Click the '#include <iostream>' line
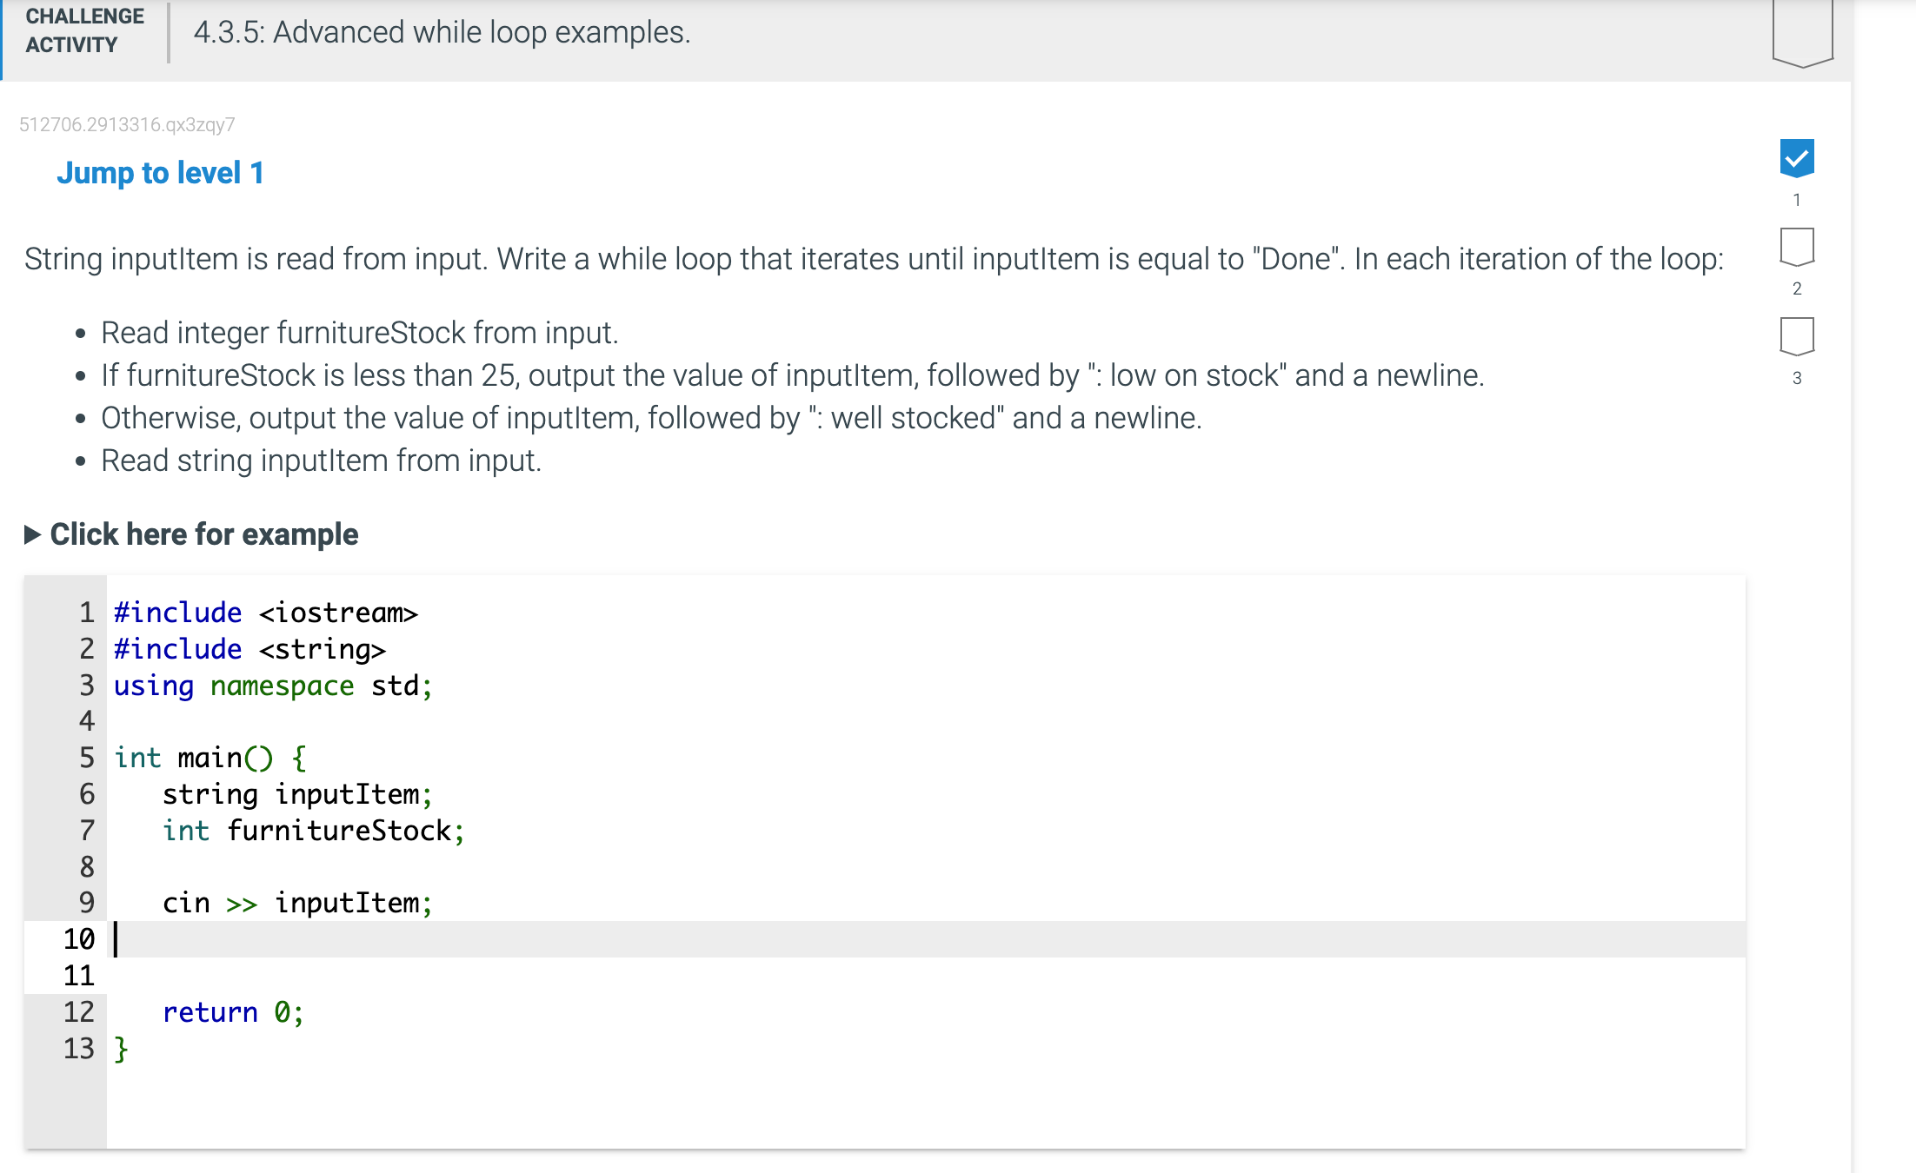 [266, 613]
